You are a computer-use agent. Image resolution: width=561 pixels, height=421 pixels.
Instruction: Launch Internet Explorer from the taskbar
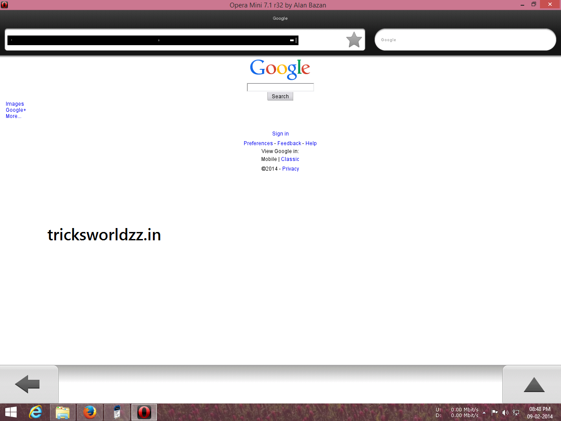point(36,412)
